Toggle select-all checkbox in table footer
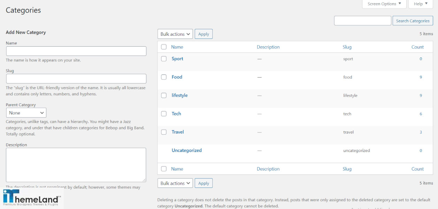This screenshot has width=438, height=209. (x=164, y=169)
